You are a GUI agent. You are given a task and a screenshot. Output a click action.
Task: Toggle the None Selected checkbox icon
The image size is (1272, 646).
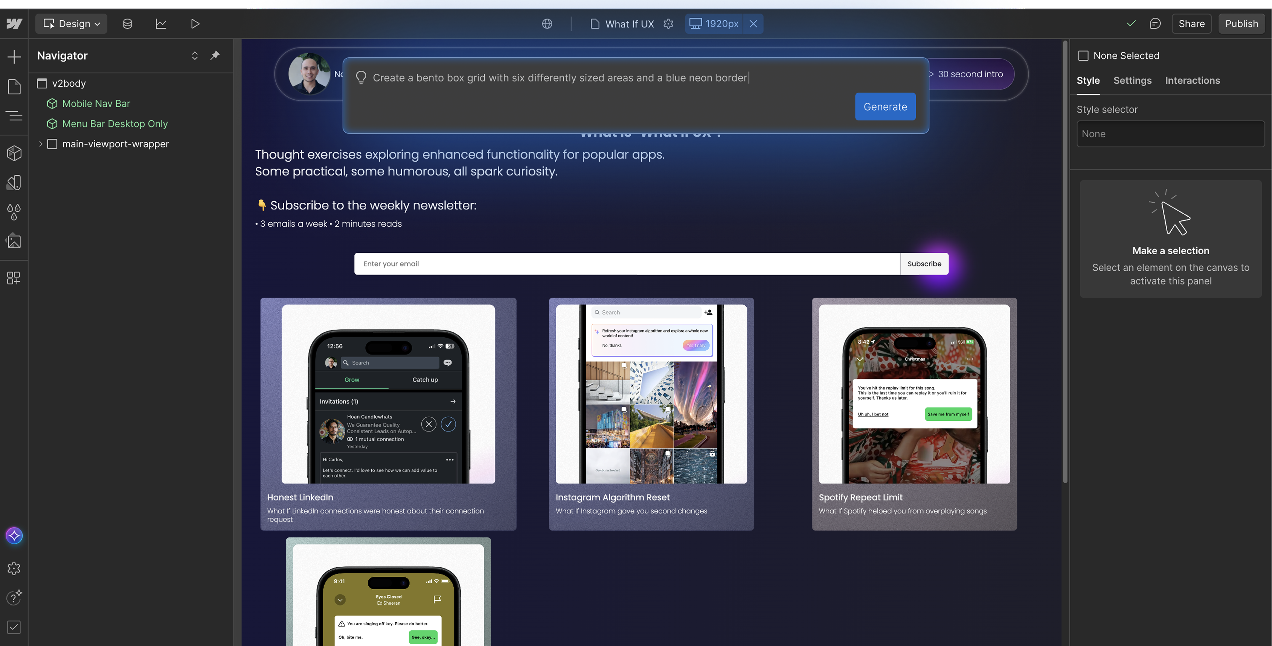(x=1083, y=56)
